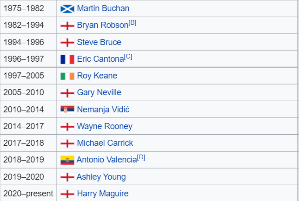The height and width of the screenshot is (201, 299).
Task: Click the England flag next to Wayne Rooney
Action: tap(67, 127)
